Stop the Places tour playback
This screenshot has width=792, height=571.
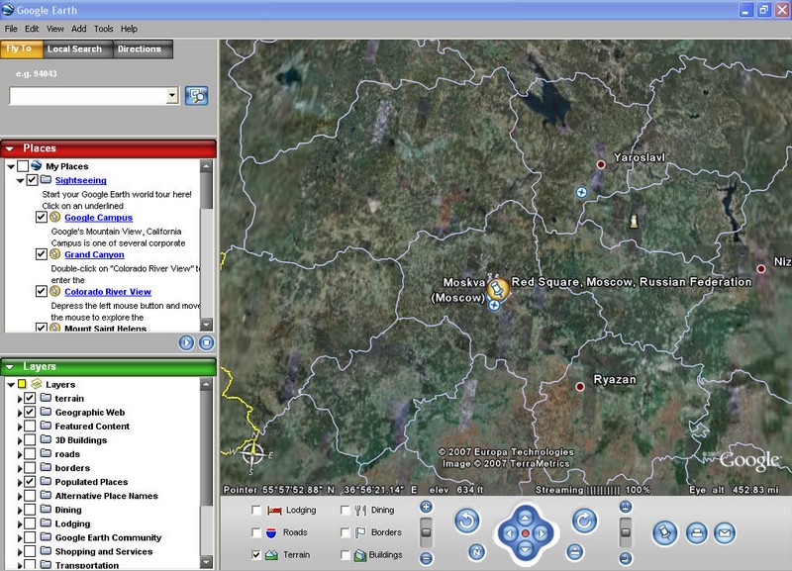(x=206, y=343)
